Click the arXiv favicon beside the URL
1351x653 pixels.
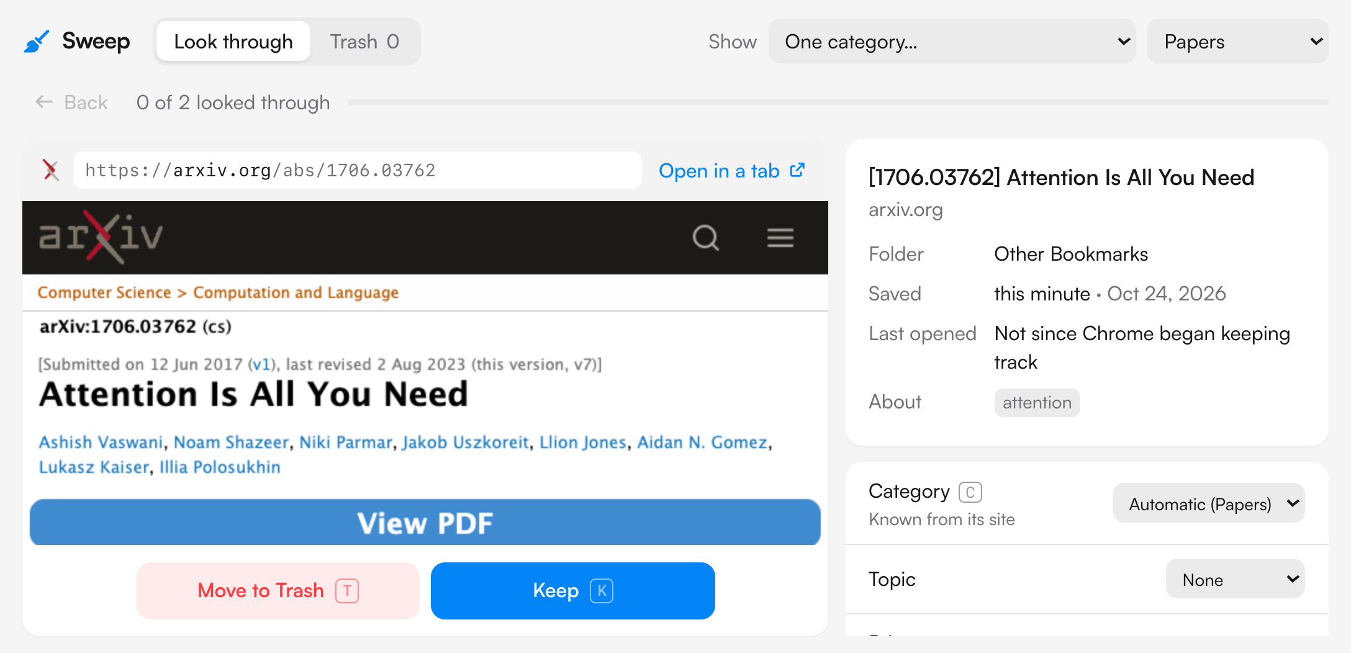[51, 170]
